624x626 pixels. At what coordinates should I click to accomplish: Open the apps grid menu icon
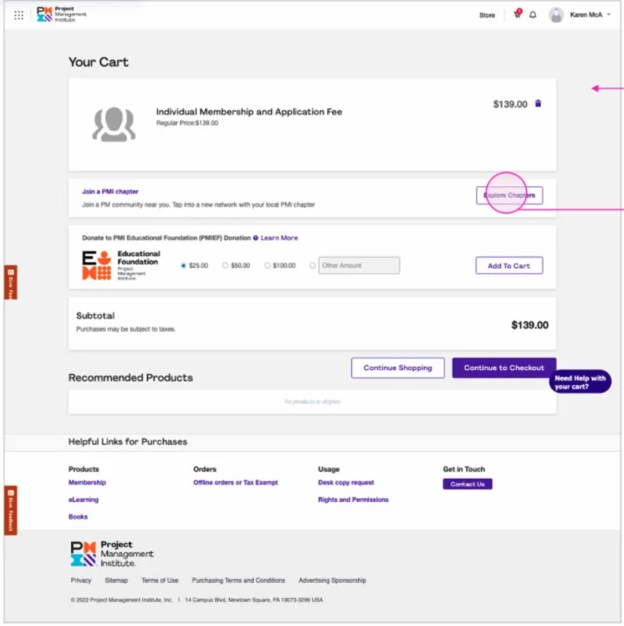[19, 15]
